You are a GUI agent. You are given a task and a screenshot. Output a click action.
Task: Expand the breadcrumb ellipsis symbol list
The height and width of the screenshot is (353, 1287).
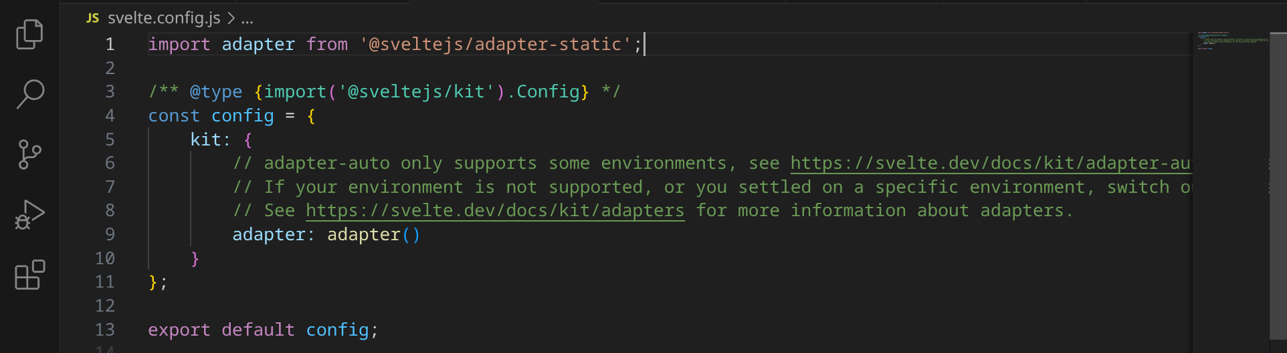(248, 18)
